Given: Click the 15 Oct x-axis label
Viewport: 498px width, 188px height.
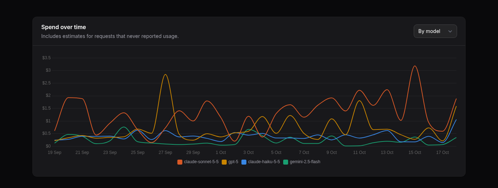Looking at the screenshot, I should pyautogui.click(x=415, y=153).
